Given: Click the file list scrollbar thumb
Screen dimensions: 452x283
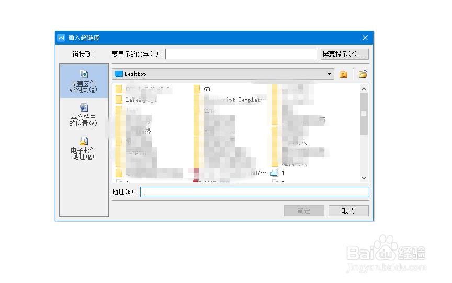Looking at the screenshot, I should point(364,114).
